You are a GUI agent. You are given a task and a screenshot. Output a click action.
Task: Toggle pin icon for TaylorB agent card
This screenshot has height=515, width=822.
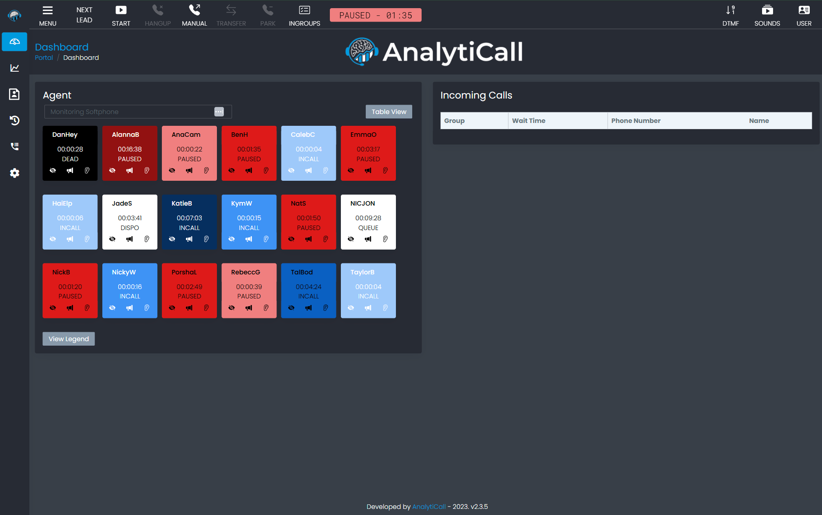point(385,307)
